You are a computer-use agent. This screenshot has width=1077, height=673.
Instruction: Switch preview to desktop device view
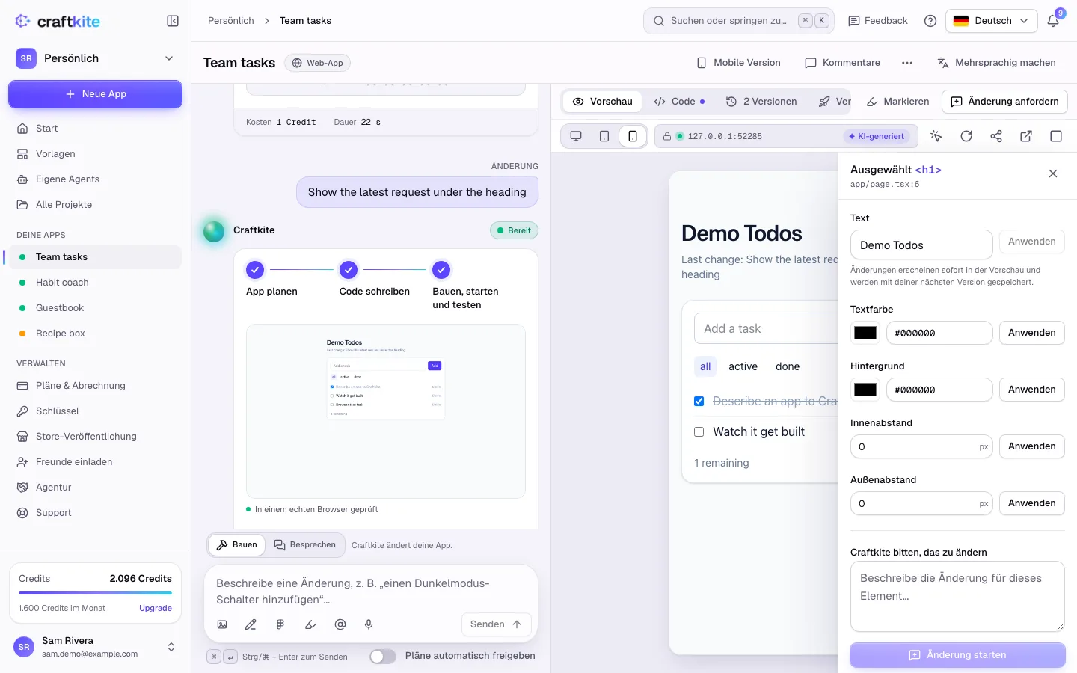pos(576,136)
